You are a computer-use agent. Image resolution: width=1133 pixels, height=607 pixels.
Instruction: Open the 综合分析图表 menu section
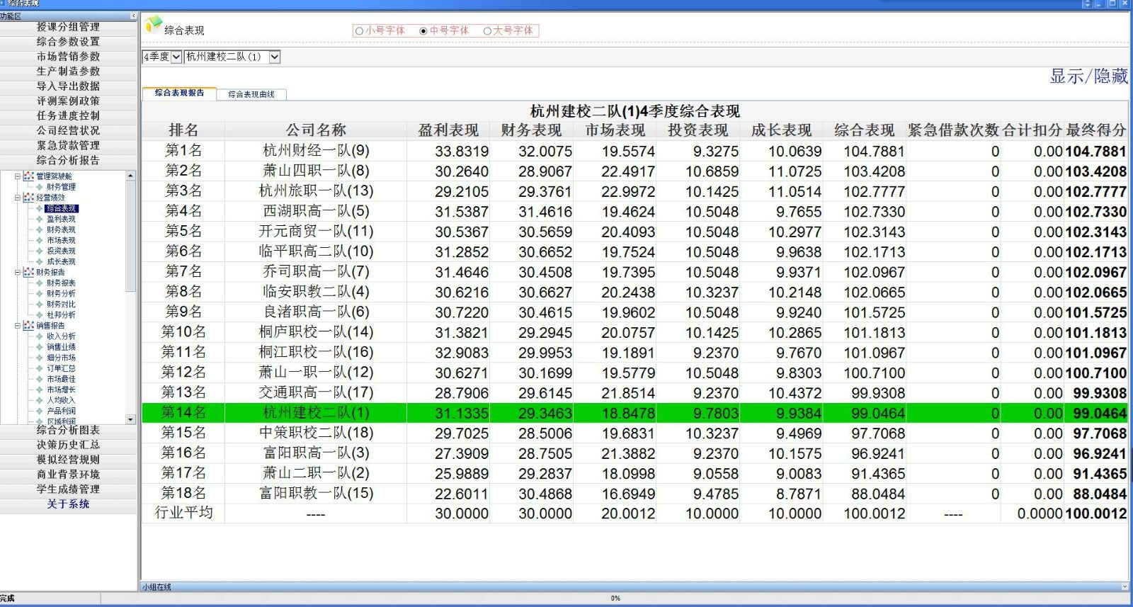(68, 430)
